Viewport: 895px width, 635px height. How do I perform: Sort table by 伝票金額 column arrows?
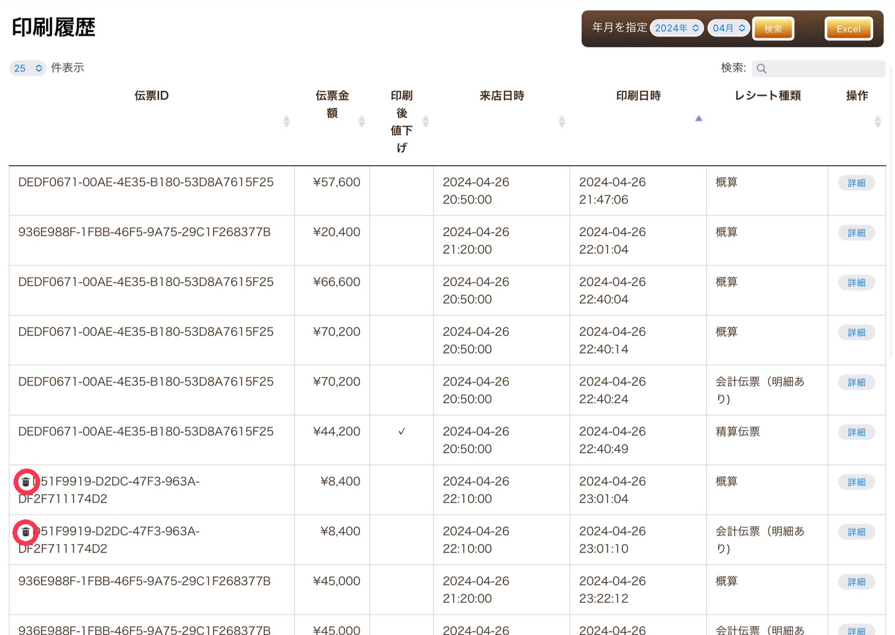[x=361, y=122]
